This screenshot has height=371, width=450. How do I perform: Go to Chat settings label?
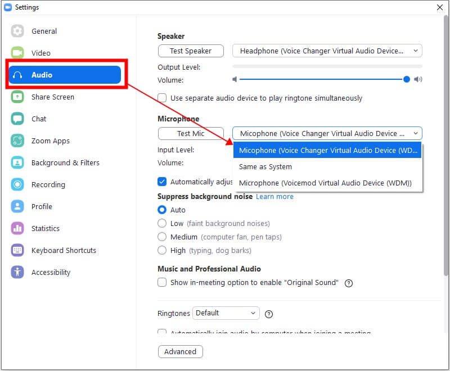pos(39,119)
